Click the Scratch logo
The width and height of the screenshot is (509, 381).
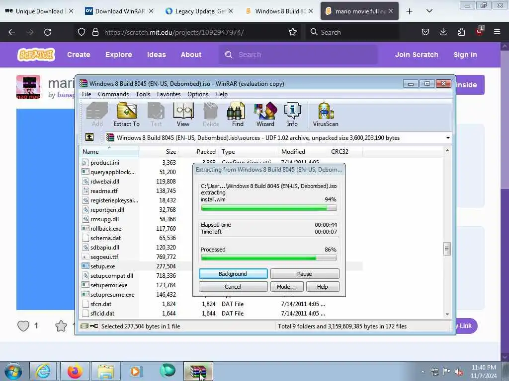[x=36, y=55]
